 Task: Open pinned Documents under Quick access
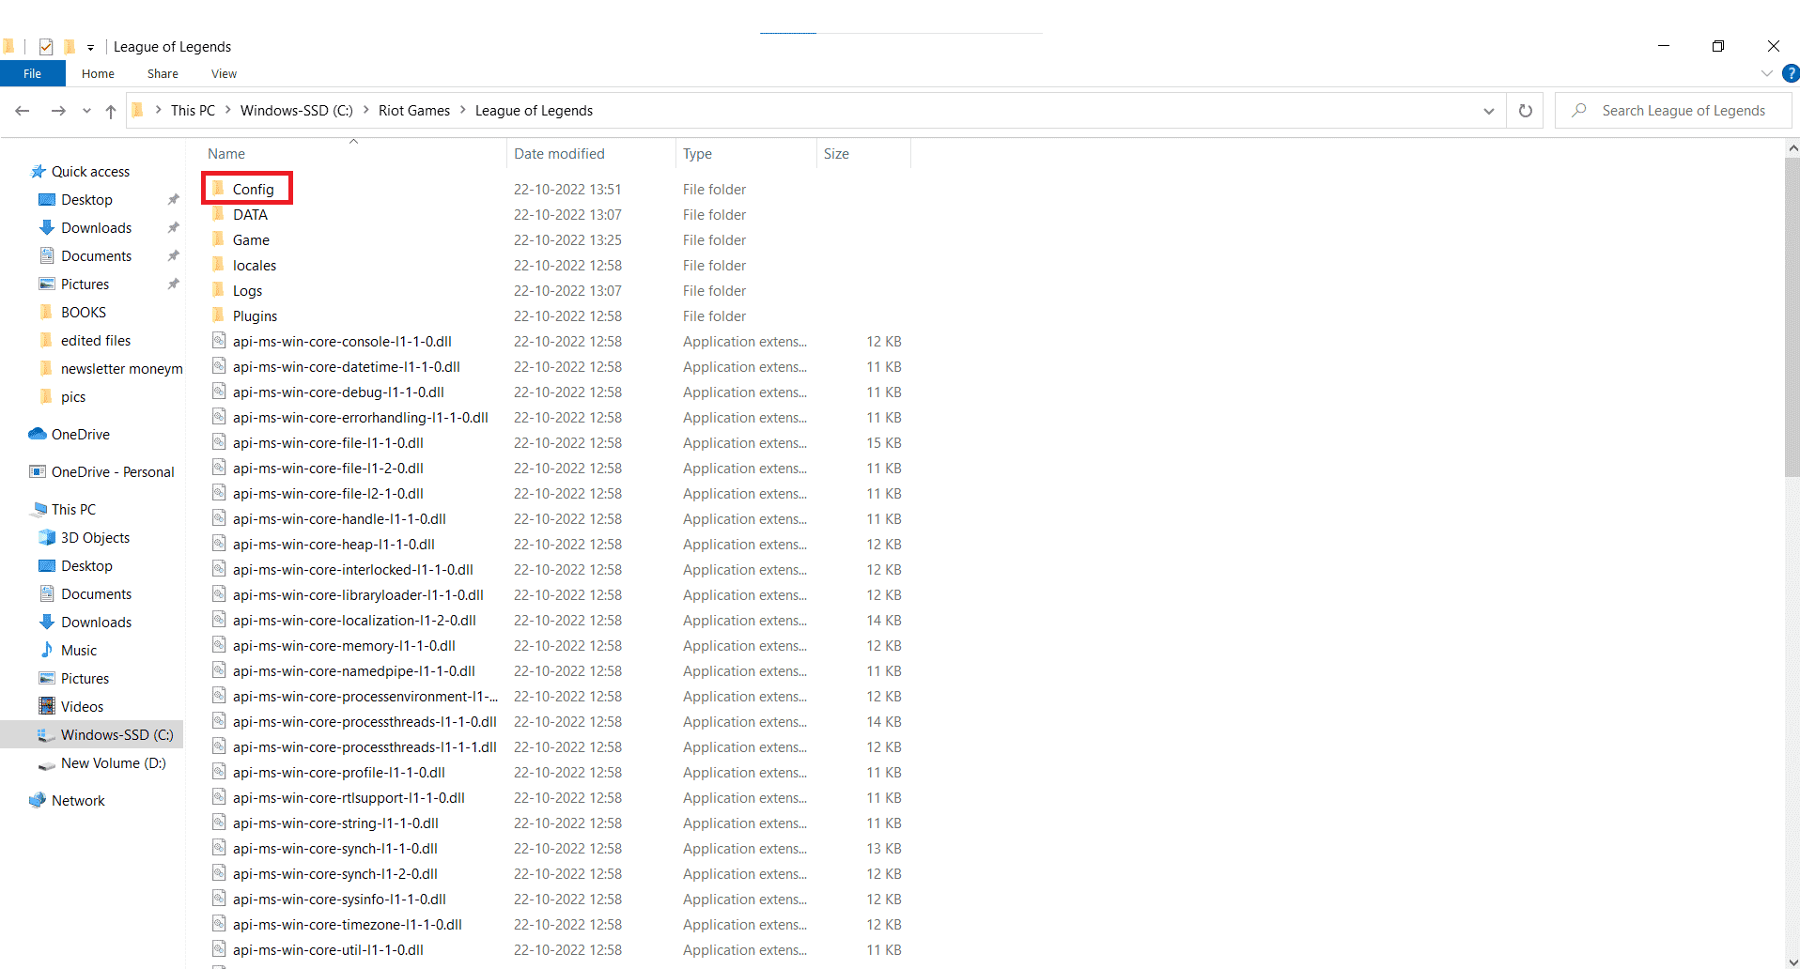(96, 256)
